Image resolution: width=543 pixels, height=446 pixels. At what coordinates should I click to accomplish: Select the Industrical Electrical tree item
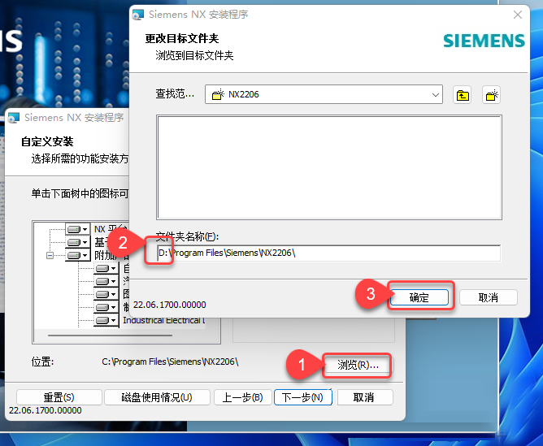164,320
